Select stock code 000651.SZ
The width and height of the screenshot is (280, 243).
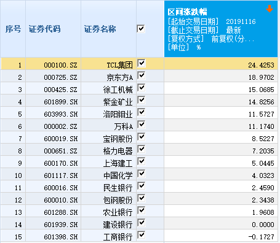pyautogui.click(x=60, y=151)
